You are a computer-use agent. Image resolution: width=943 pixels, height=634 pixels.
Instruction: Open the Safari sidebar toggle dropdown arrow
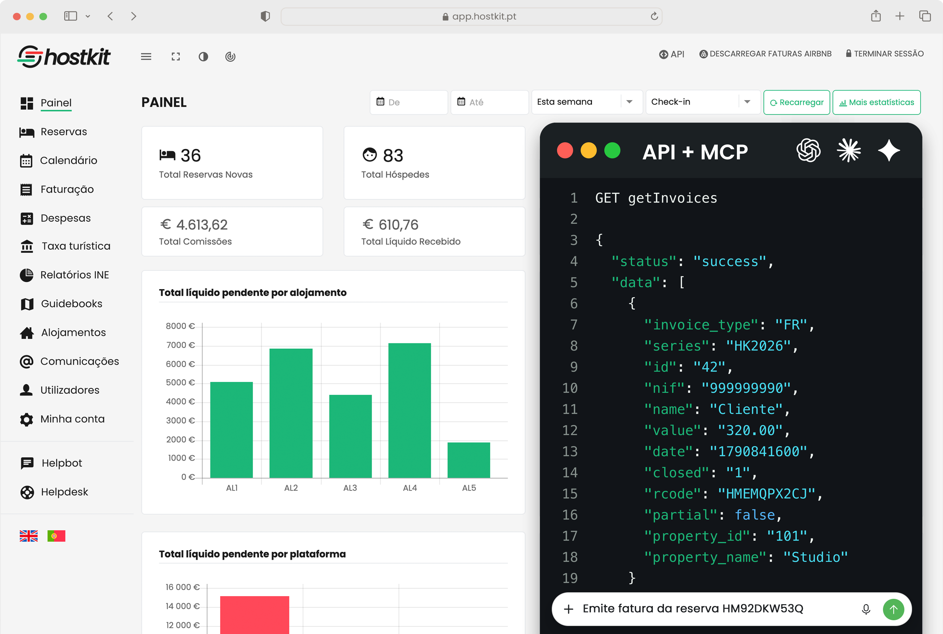click(x=88, y=16)
